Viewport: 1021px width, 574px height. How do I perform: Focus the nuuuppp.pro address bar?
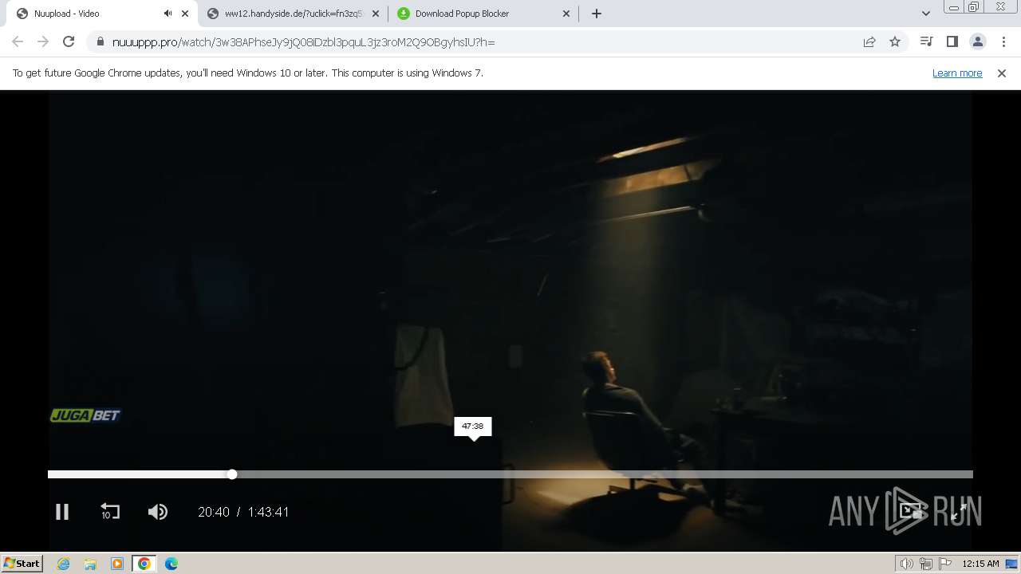pyautogui.click(x=479, y=42)
